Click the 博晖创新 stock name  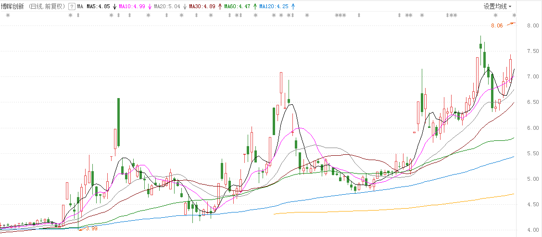(x=13, y=7)
